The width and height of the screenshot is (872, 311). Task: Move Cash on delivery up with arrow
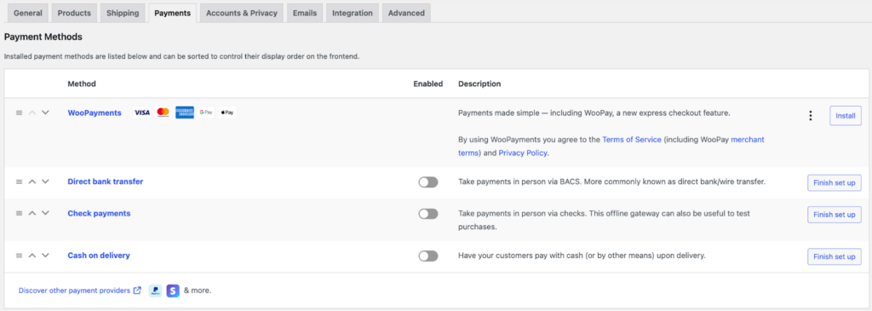(x=32, y=256)
